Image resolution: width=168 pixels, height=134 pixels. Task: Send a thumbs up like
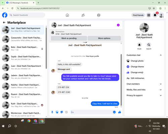[x=120, y=112]
